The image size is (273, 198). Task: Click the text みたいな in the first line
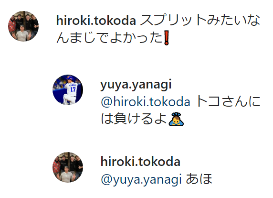[231, 21]
